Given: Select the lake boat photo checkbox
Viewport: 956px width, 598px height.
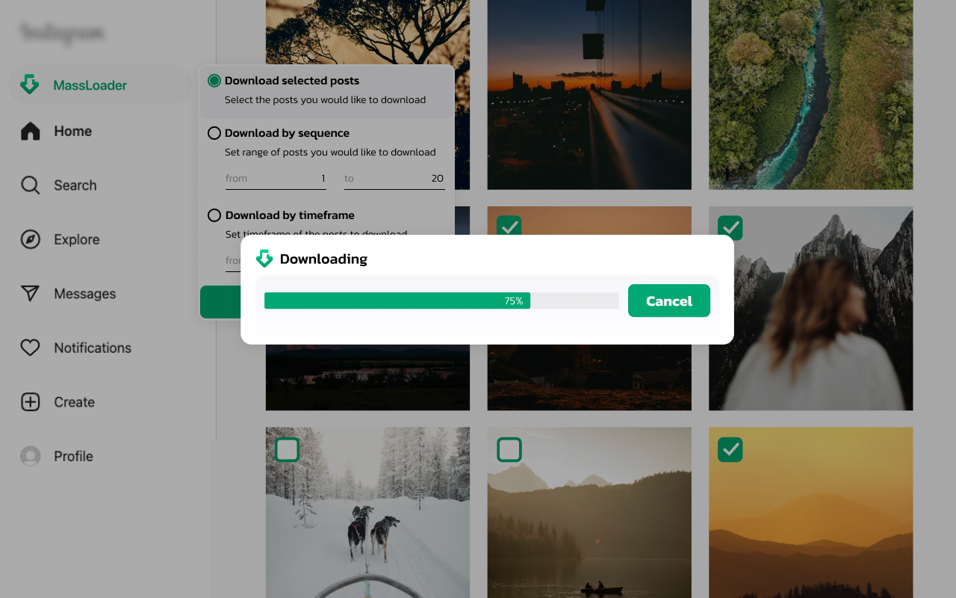Looking at the screenshot, I should (509, 449).
